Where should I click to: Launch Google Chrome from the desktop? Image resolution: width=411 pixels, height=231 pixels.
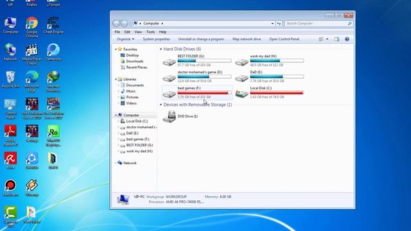click(x=31, y=27)
